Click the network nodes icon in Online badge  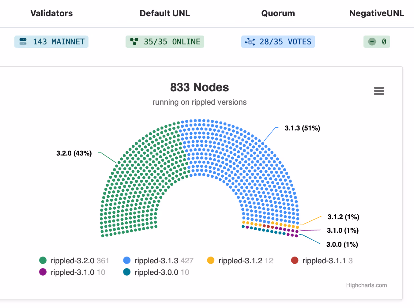coord(134,42)
